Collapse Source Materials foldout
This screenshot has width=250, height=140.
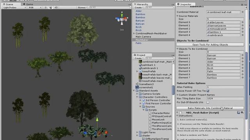[177, 16]
